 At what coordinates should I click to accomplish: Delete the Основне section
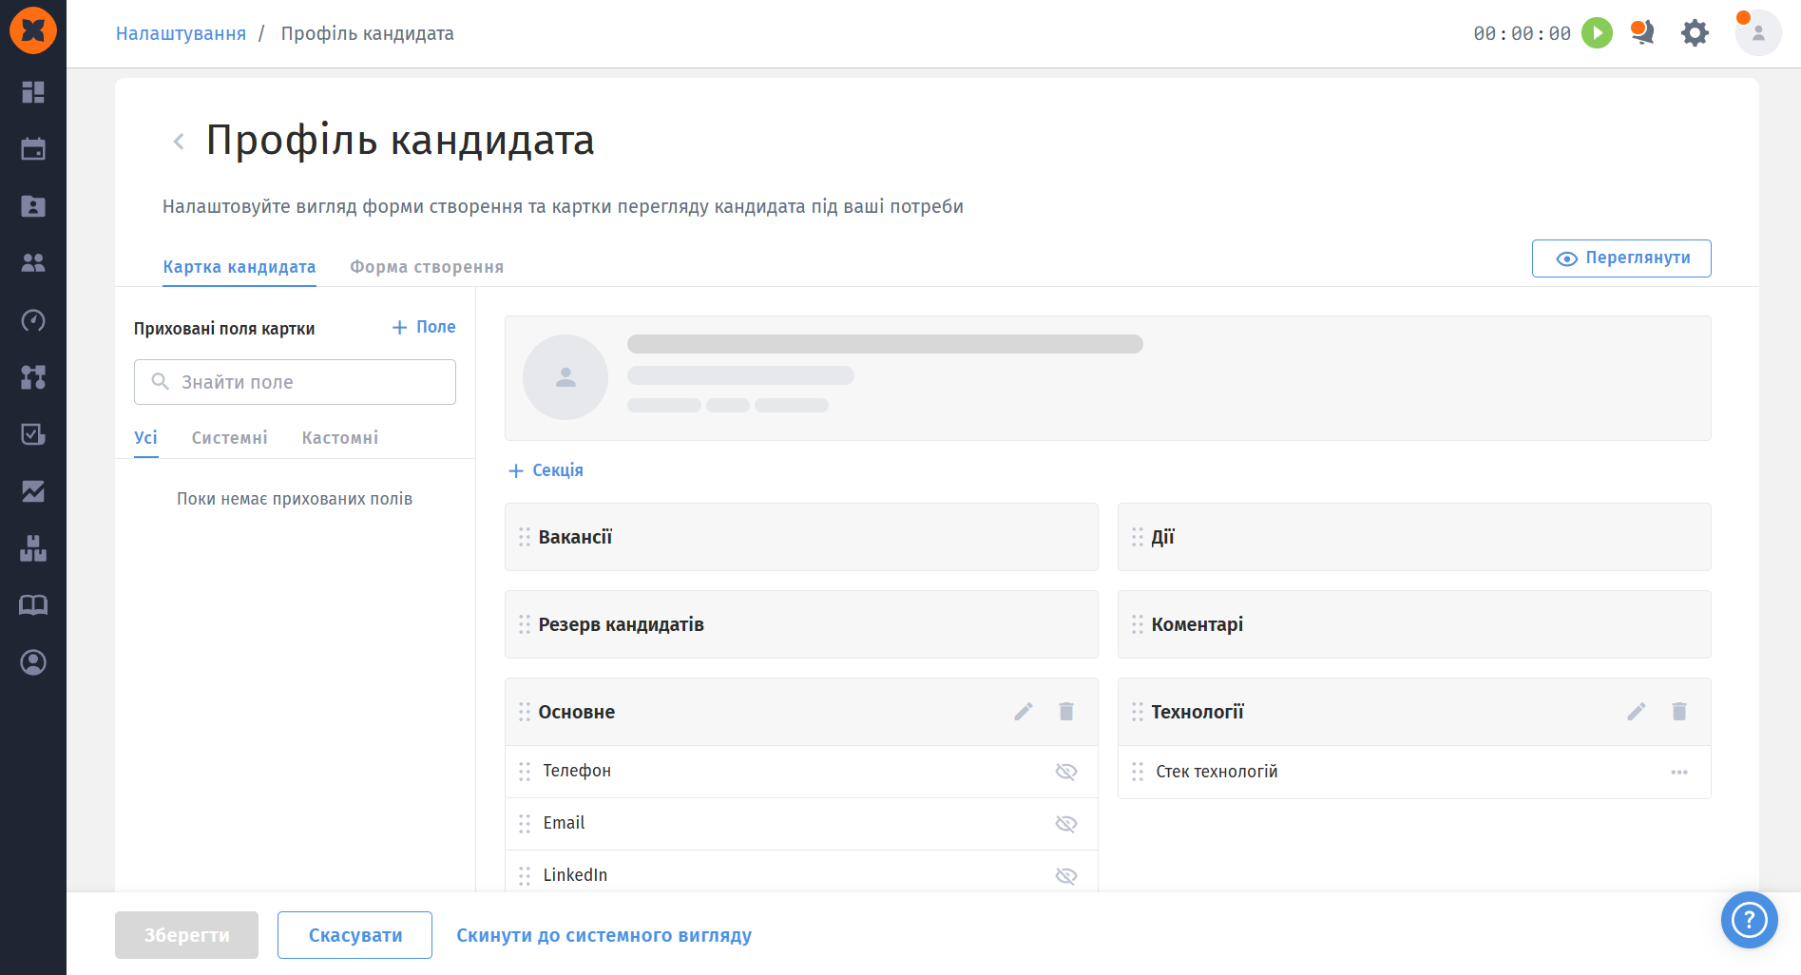pos(1066,712)
